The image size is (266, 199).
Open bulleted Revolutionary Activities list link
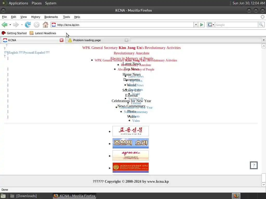click(136, 60)
